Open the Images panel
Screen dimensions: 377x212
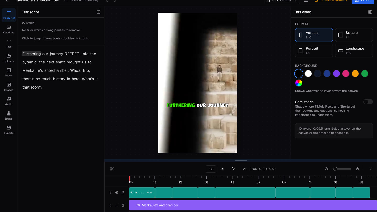click(9, 87)
